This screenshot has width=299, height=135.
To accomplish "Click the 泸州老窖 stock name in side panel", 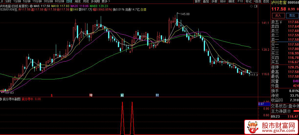I will 278,2.
